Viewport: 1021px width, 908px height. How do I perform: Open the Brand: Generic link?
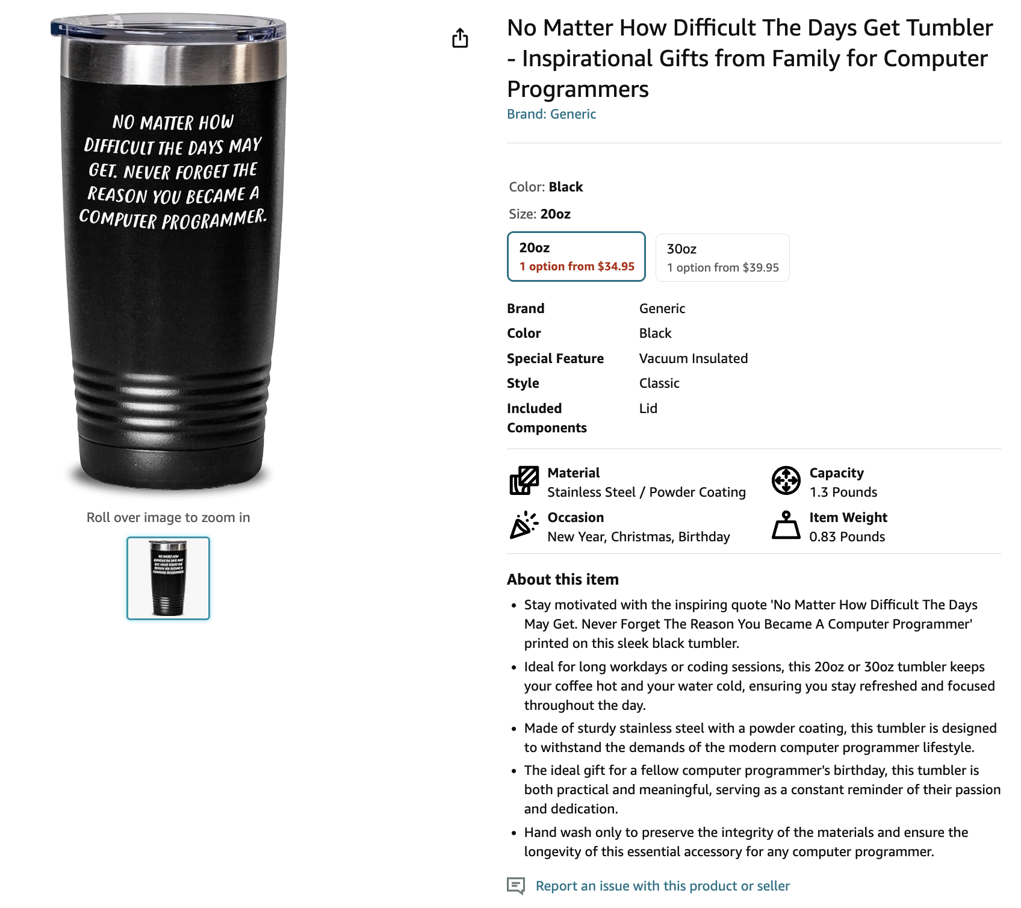pyautogui.click(x=551, y=114)
